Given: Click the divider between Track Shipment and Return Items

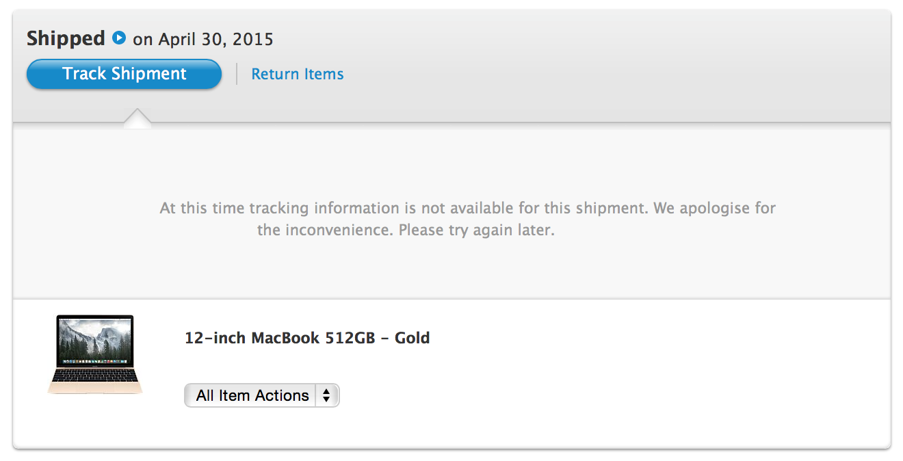Looking at the screenshot, I should click(237, 74).
